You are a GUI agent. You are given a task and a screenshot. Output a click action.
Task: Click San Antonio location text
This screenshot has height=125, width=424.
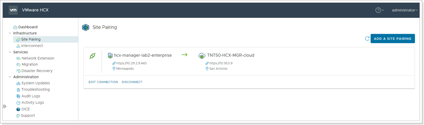[218, 68]
